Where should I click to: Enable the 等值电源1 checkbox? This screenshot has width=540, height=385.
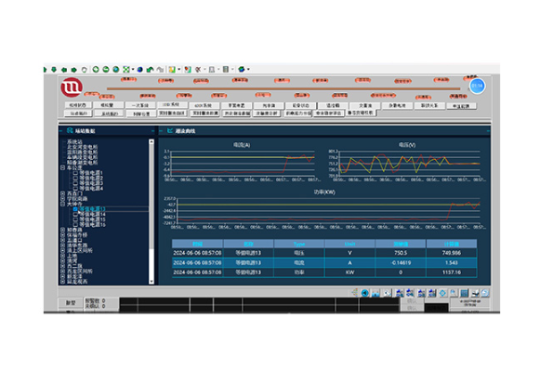click(75, 173)
